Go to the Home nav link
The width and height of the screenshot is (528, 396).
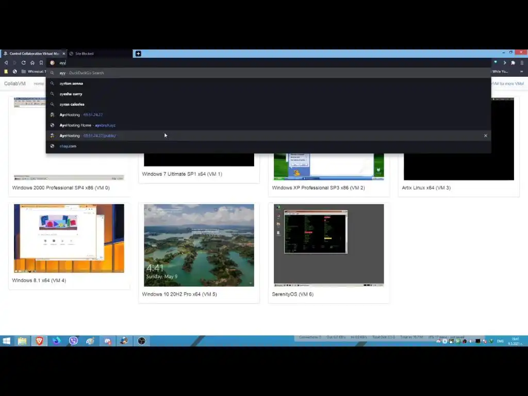click(x=39, y=84)
